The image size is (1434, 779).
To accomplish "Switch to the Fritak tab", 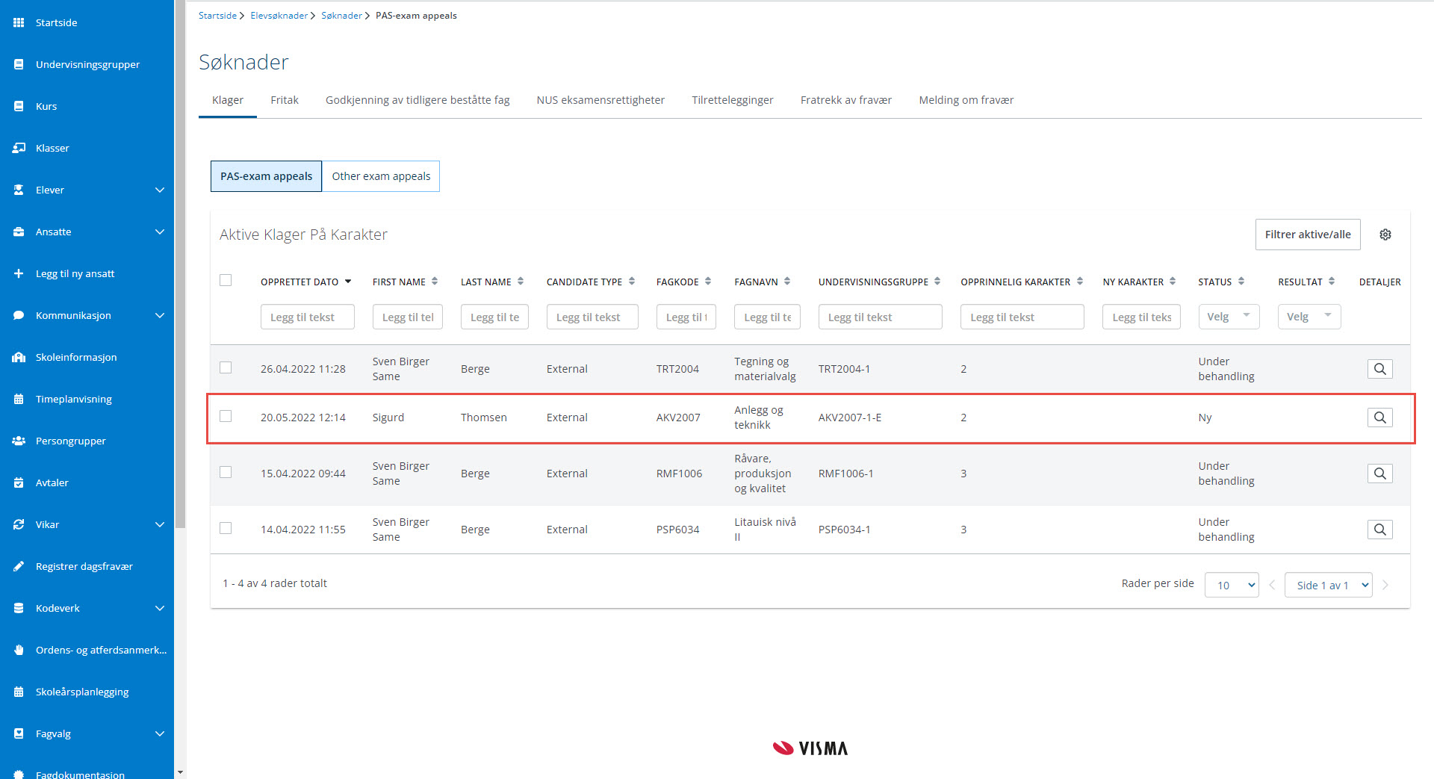I will coord(285,100).
